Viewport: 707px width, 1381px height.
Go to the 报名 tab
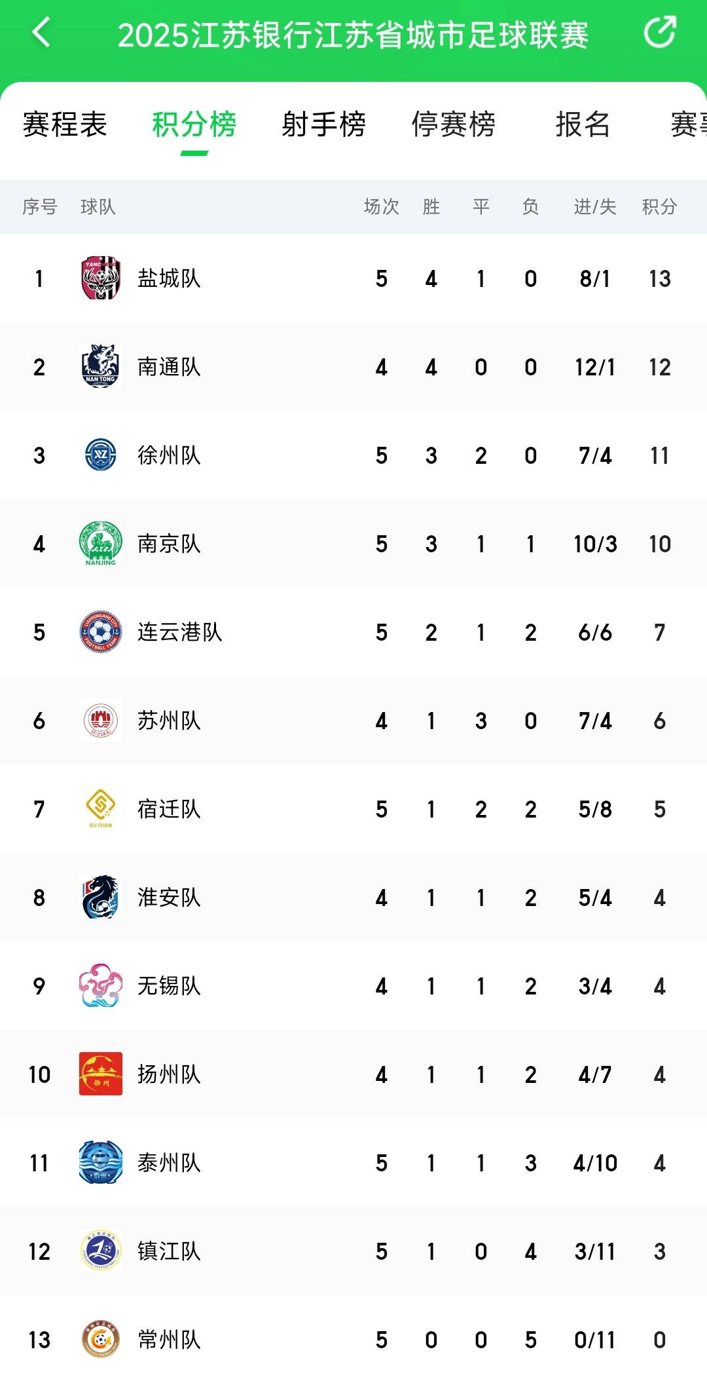(583, 124)
